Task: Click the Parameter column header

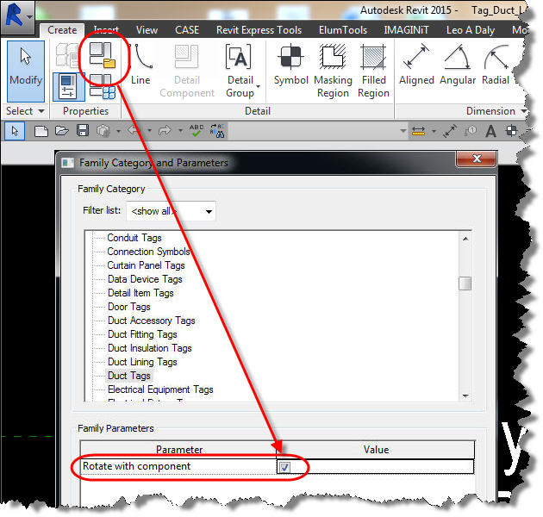Action: point(178,450)
